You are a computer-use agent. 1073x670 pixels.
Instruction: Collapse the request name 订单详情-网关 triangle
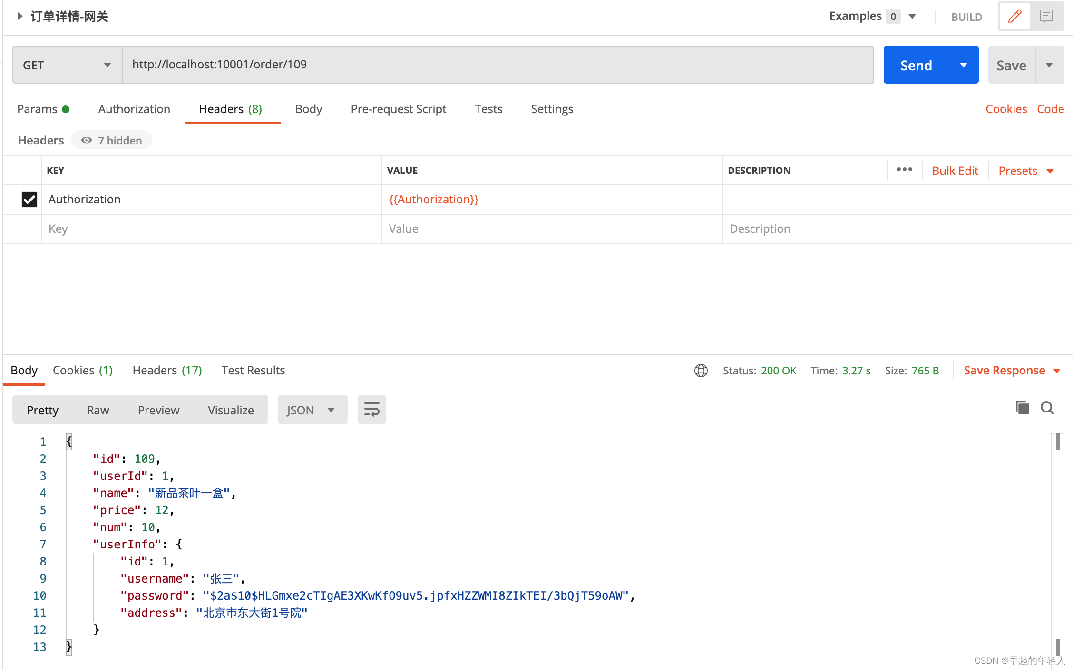tap(20, 16)
